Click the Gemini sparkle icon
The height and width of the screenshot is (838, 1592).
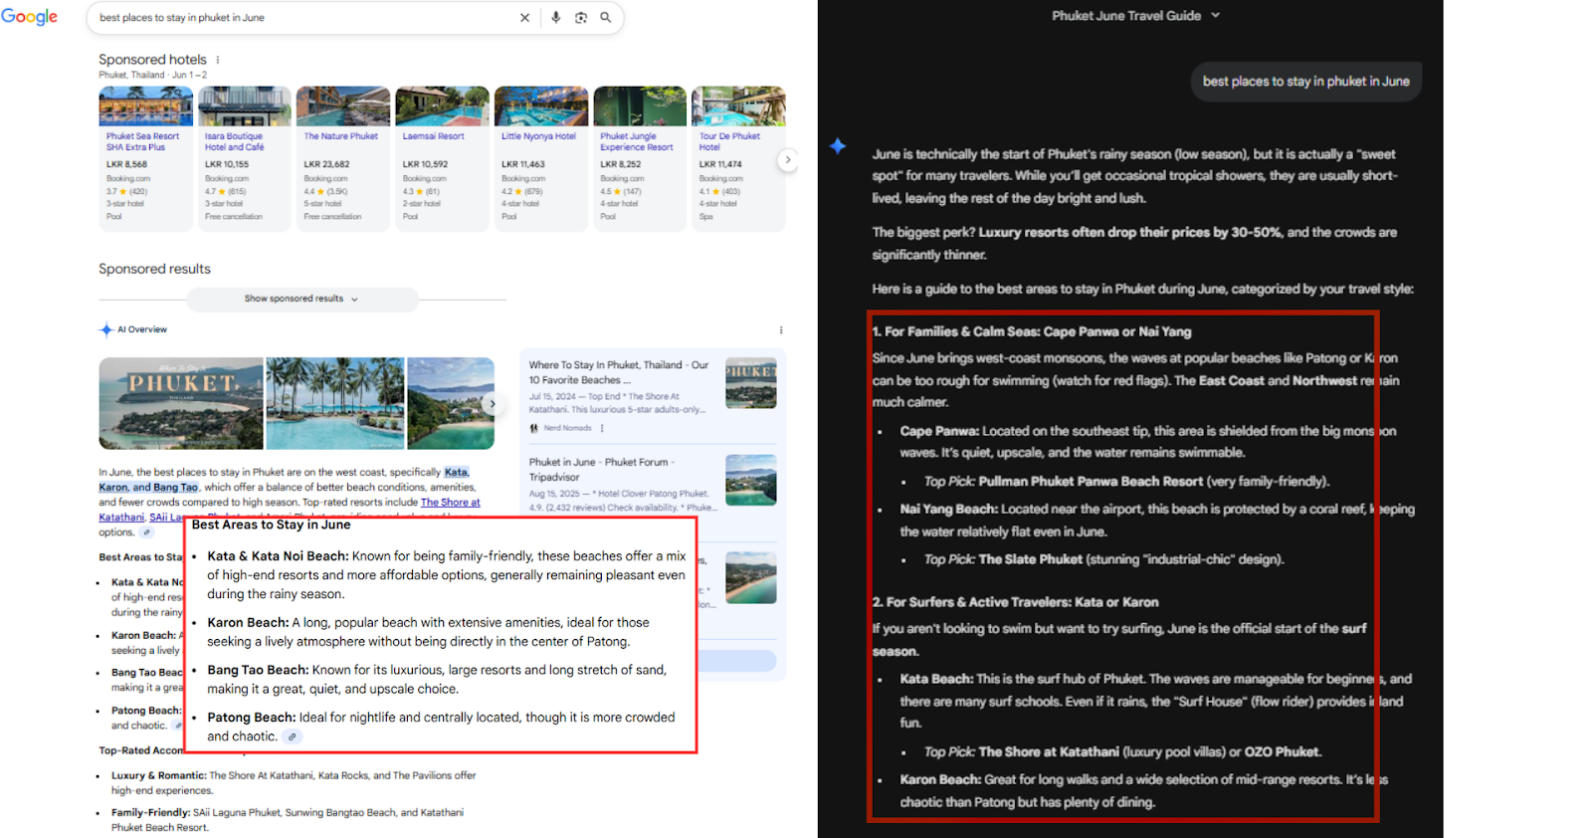(x=838, y=146)
